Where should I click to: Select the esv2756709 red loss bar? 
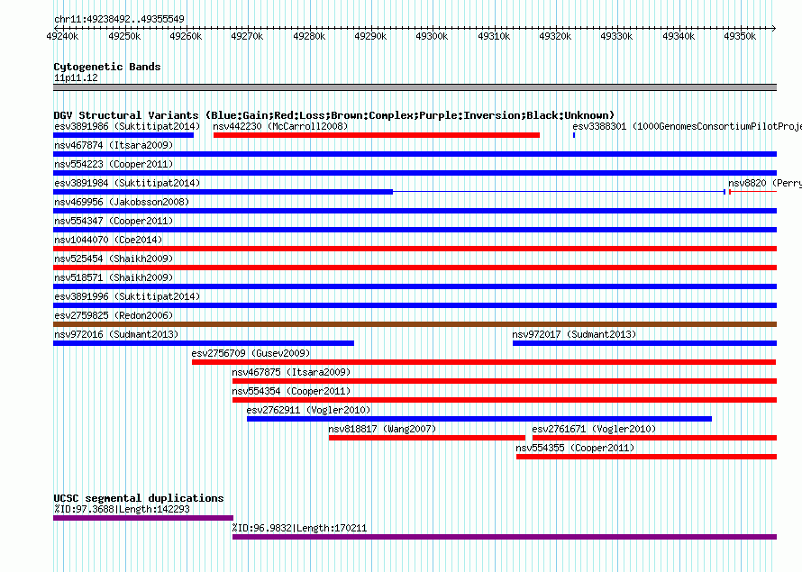pos(484,362)
